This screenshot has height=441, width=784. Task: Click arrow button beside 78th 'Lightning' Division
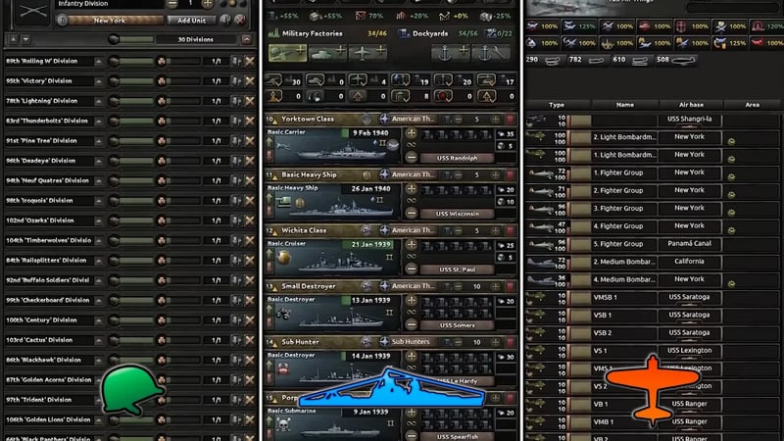point(99,102)
